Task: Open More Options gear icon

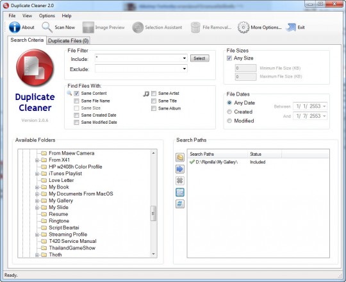Action: 243,28
